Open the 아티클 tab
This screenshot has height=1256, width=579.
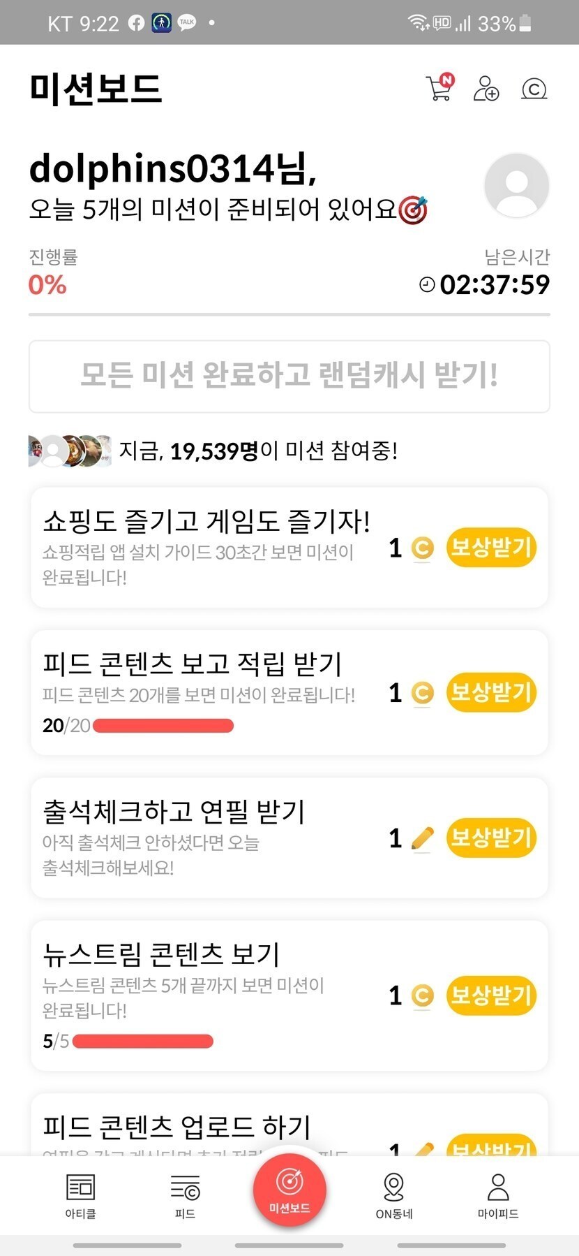(80, 1196)
